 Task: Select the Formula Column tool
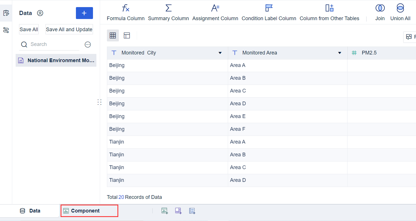coord(125,12)
